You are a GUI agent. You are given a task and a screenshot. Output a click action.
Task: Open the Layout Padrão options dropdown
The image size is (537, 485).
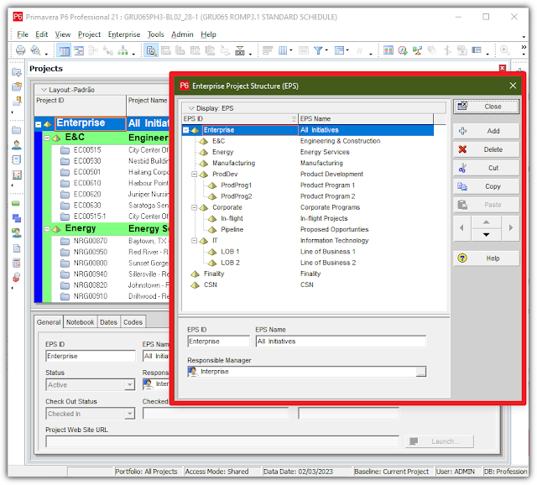44,90
